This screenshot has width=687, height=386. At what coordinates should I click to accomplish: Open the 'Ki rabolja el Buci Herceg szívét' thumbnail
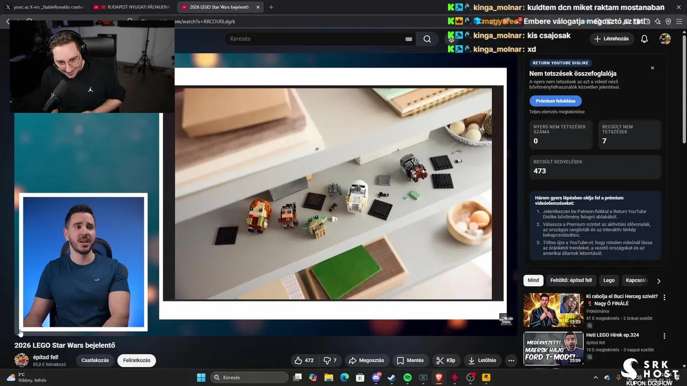[553, 310]
